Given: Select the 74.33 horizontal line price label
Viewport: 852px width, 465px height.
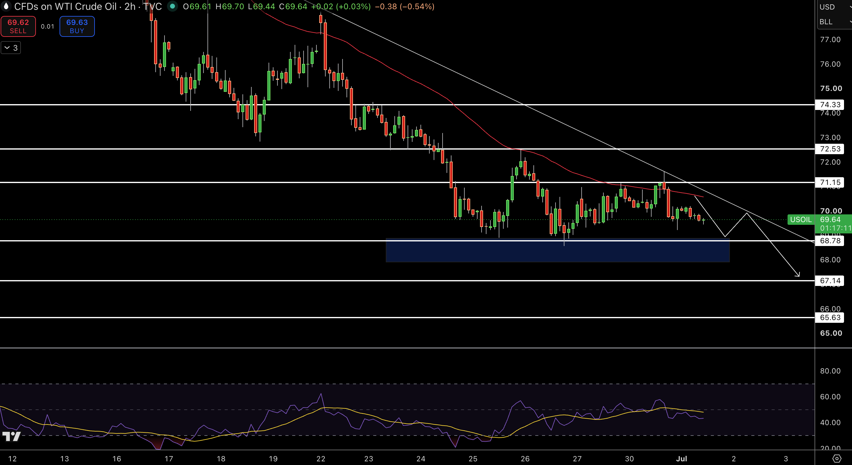Looking at the screenshot, I should (830, 105).
